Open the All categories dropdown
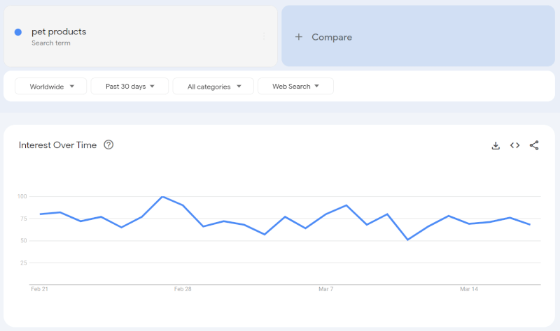The width and height of the screenshot is (560, 331). (213, 86)
